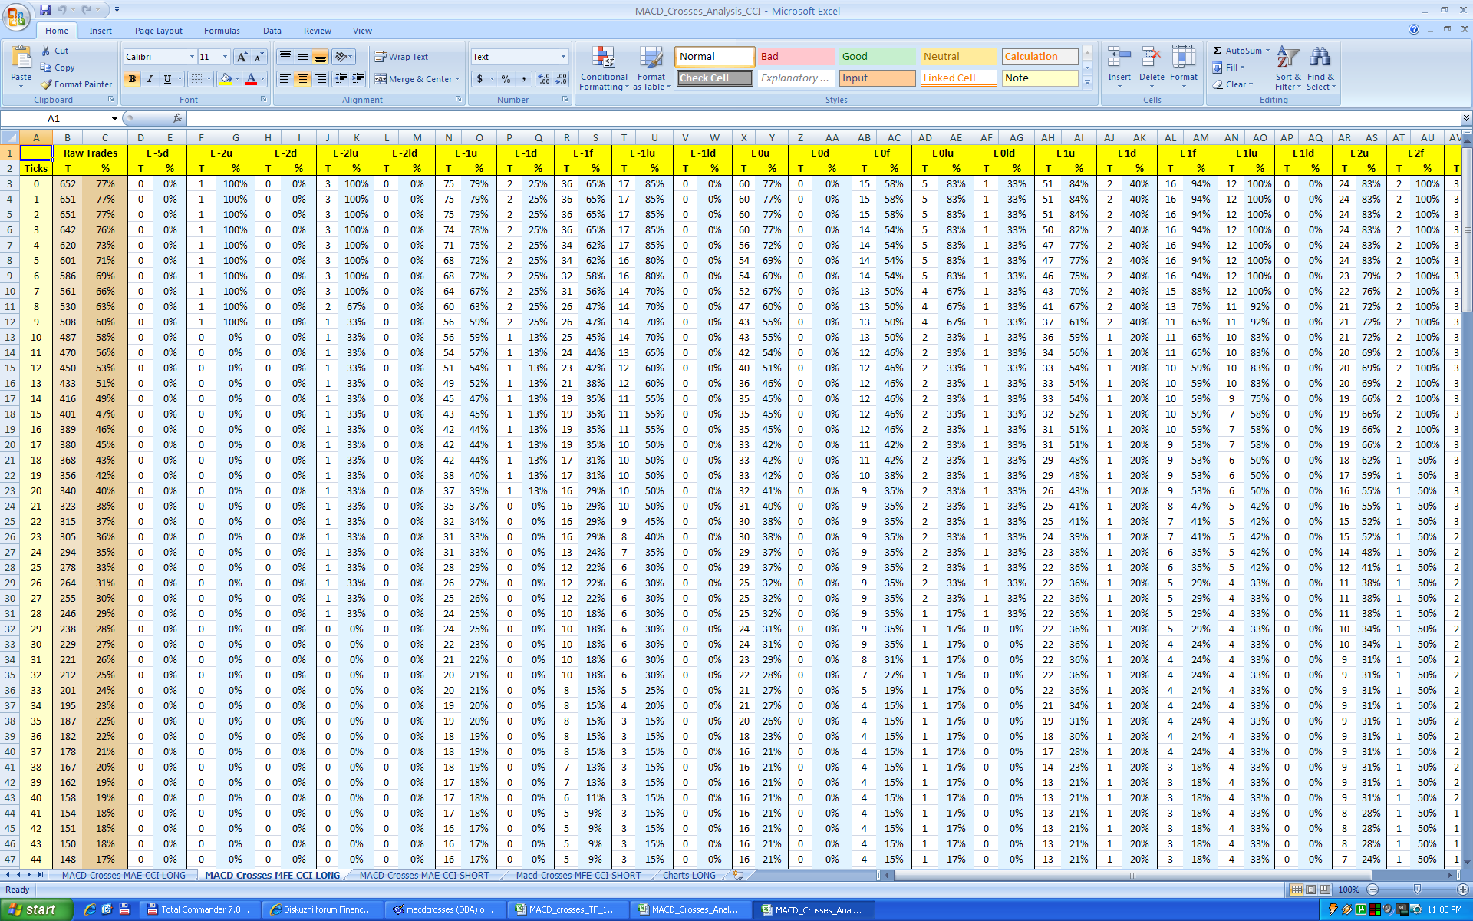Click the Conditional Formatting icon

pyautogui.click(x=604, y=58)
